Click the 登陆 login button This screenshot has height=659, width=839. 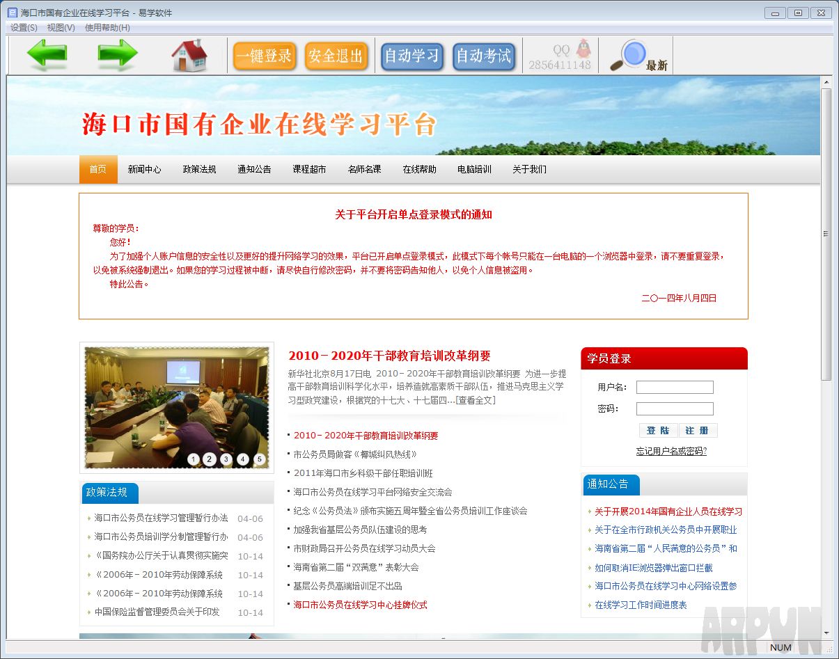click(658, 430)
